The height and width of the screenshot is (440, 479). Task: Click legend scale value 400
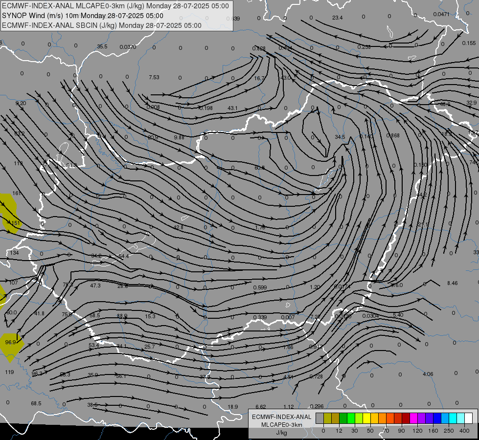click(x=464, y=431)
